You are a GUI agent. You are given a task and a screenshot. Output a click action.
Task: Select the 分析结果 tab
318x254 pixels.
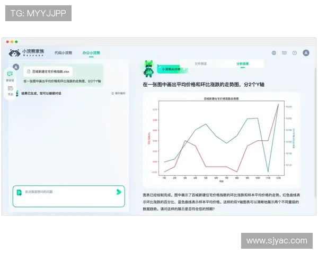243,63
